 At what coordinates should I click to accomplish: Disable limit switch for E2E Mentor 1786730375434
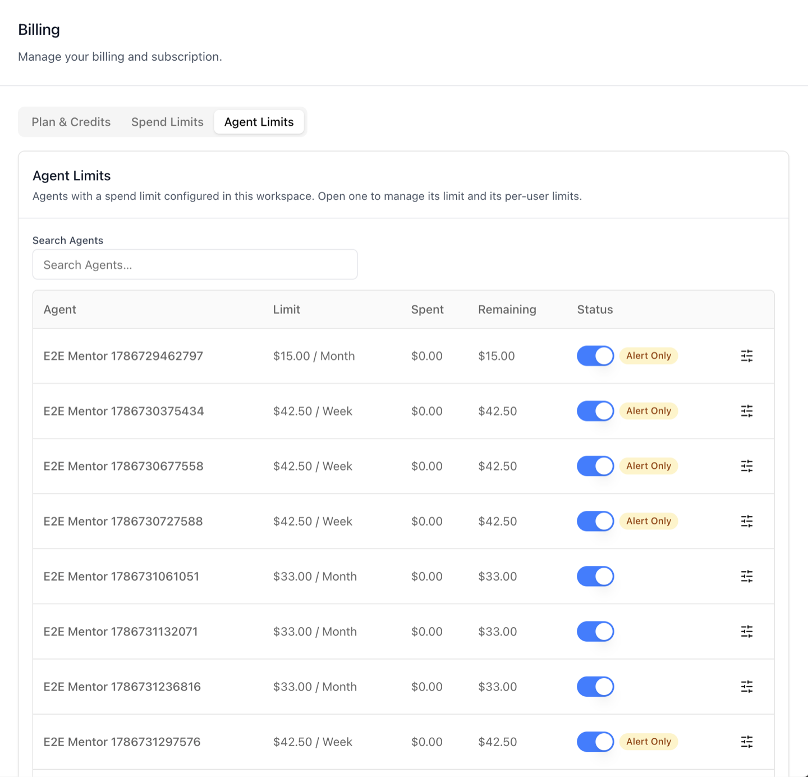(x=595, y=411)
